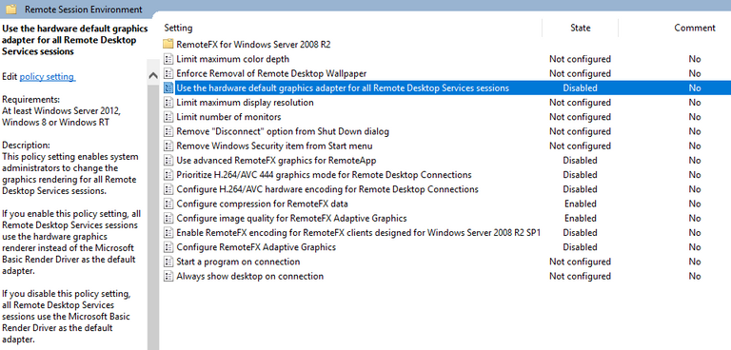Click the description pane scroll up arrow
The width and height of the screenshot is (731, 350).
click(x=152, y=76)
